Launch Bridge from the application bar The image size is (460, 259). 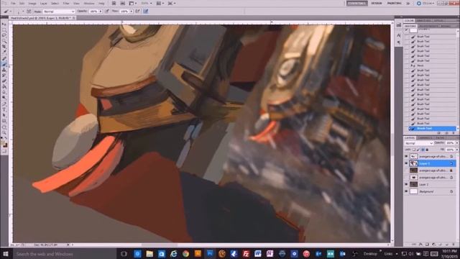click(x=114, y=3)
